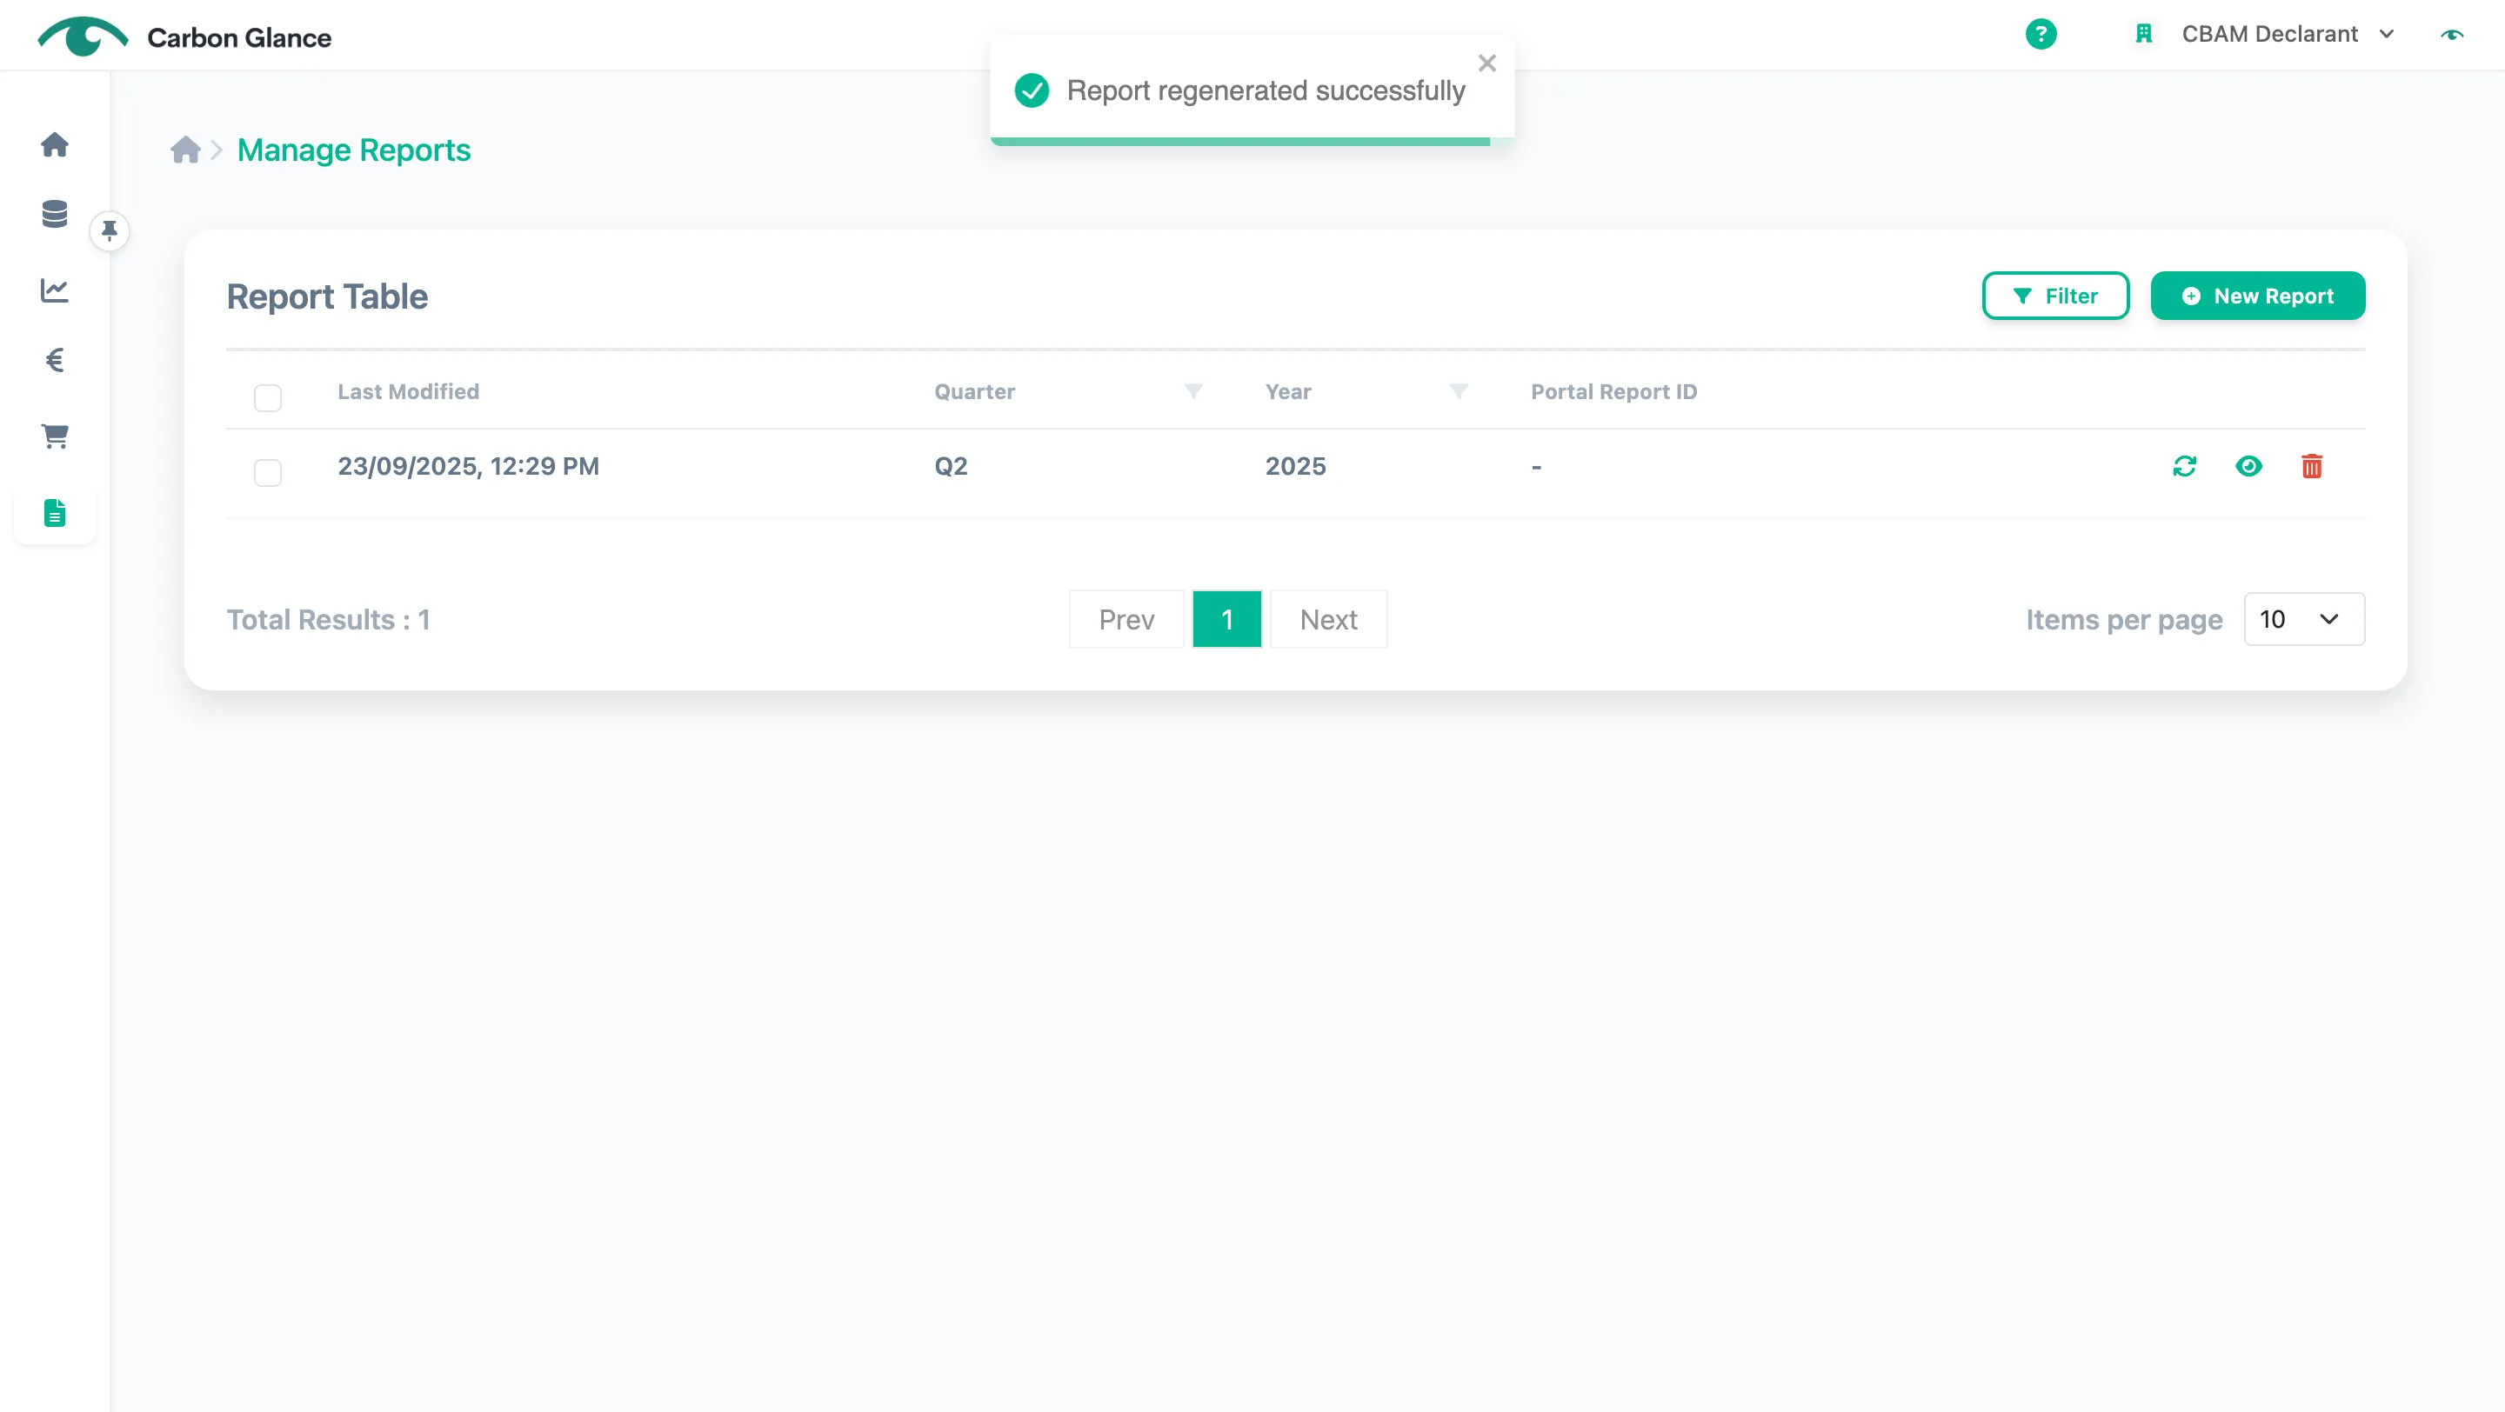This screenshot has height=1412, width=2505.
Task: Tick the select-all checkbox in header
Action: pyautogui.click(x=267, y=397)
